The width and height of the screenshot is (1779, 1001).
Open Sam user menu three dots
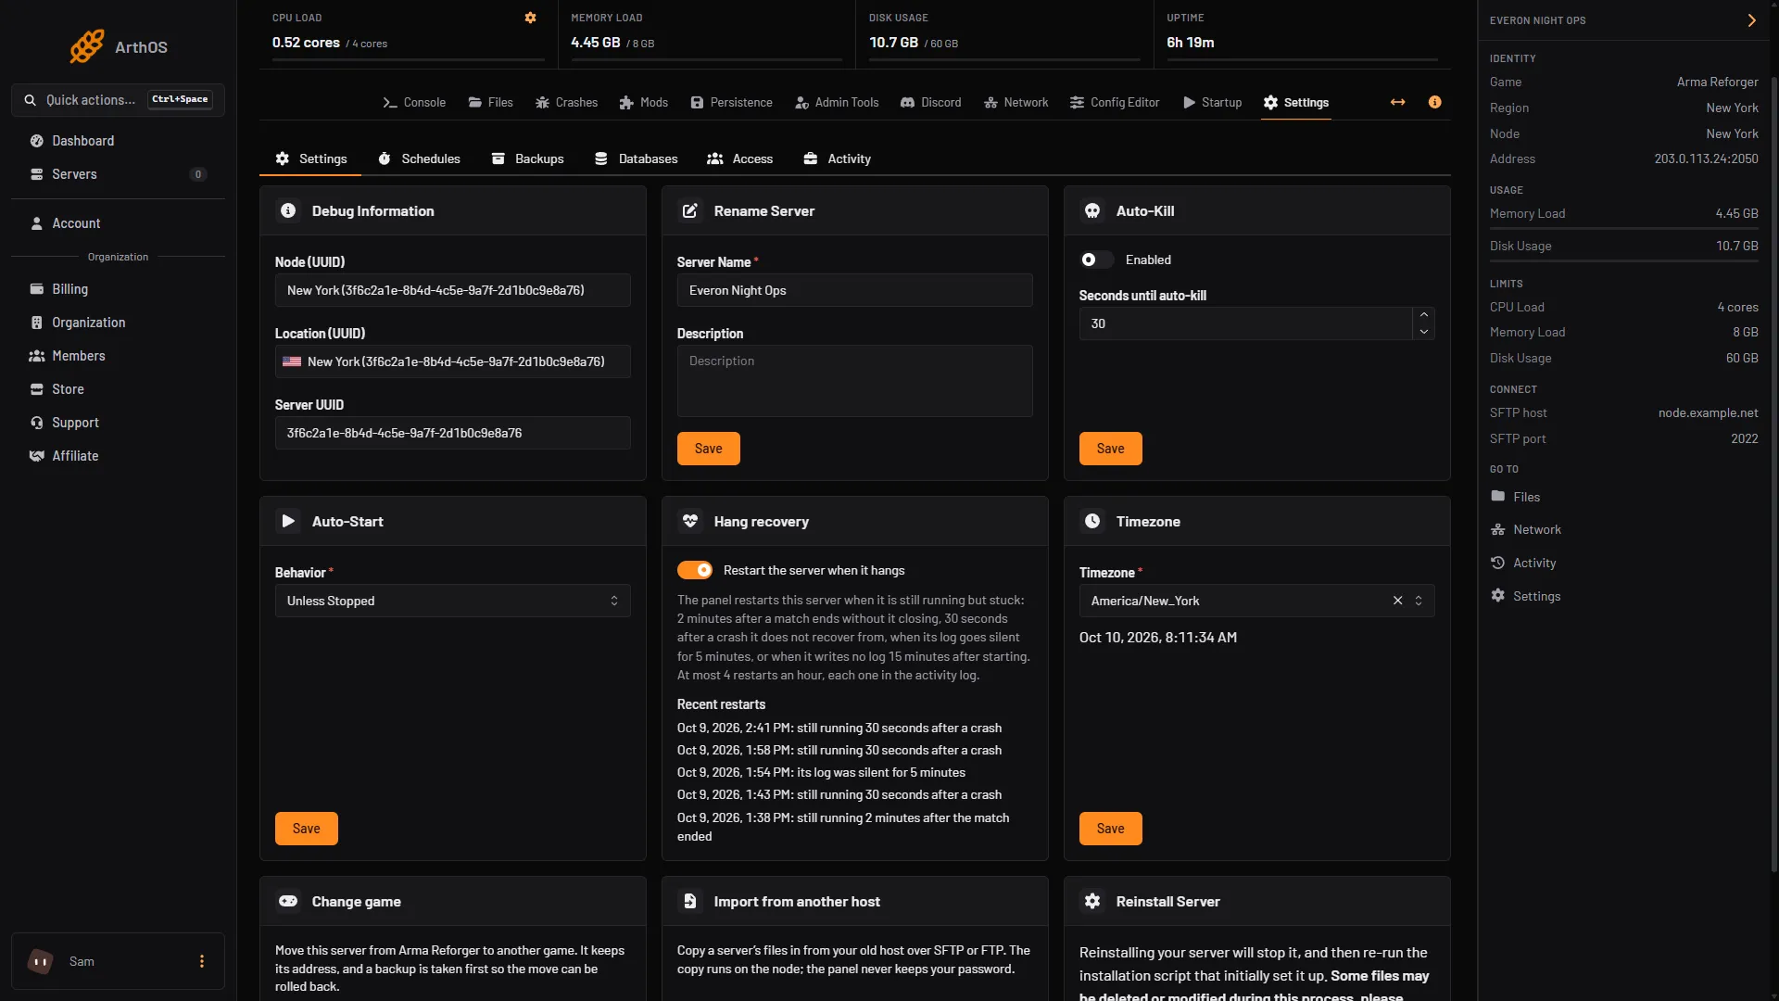(202, 961)
